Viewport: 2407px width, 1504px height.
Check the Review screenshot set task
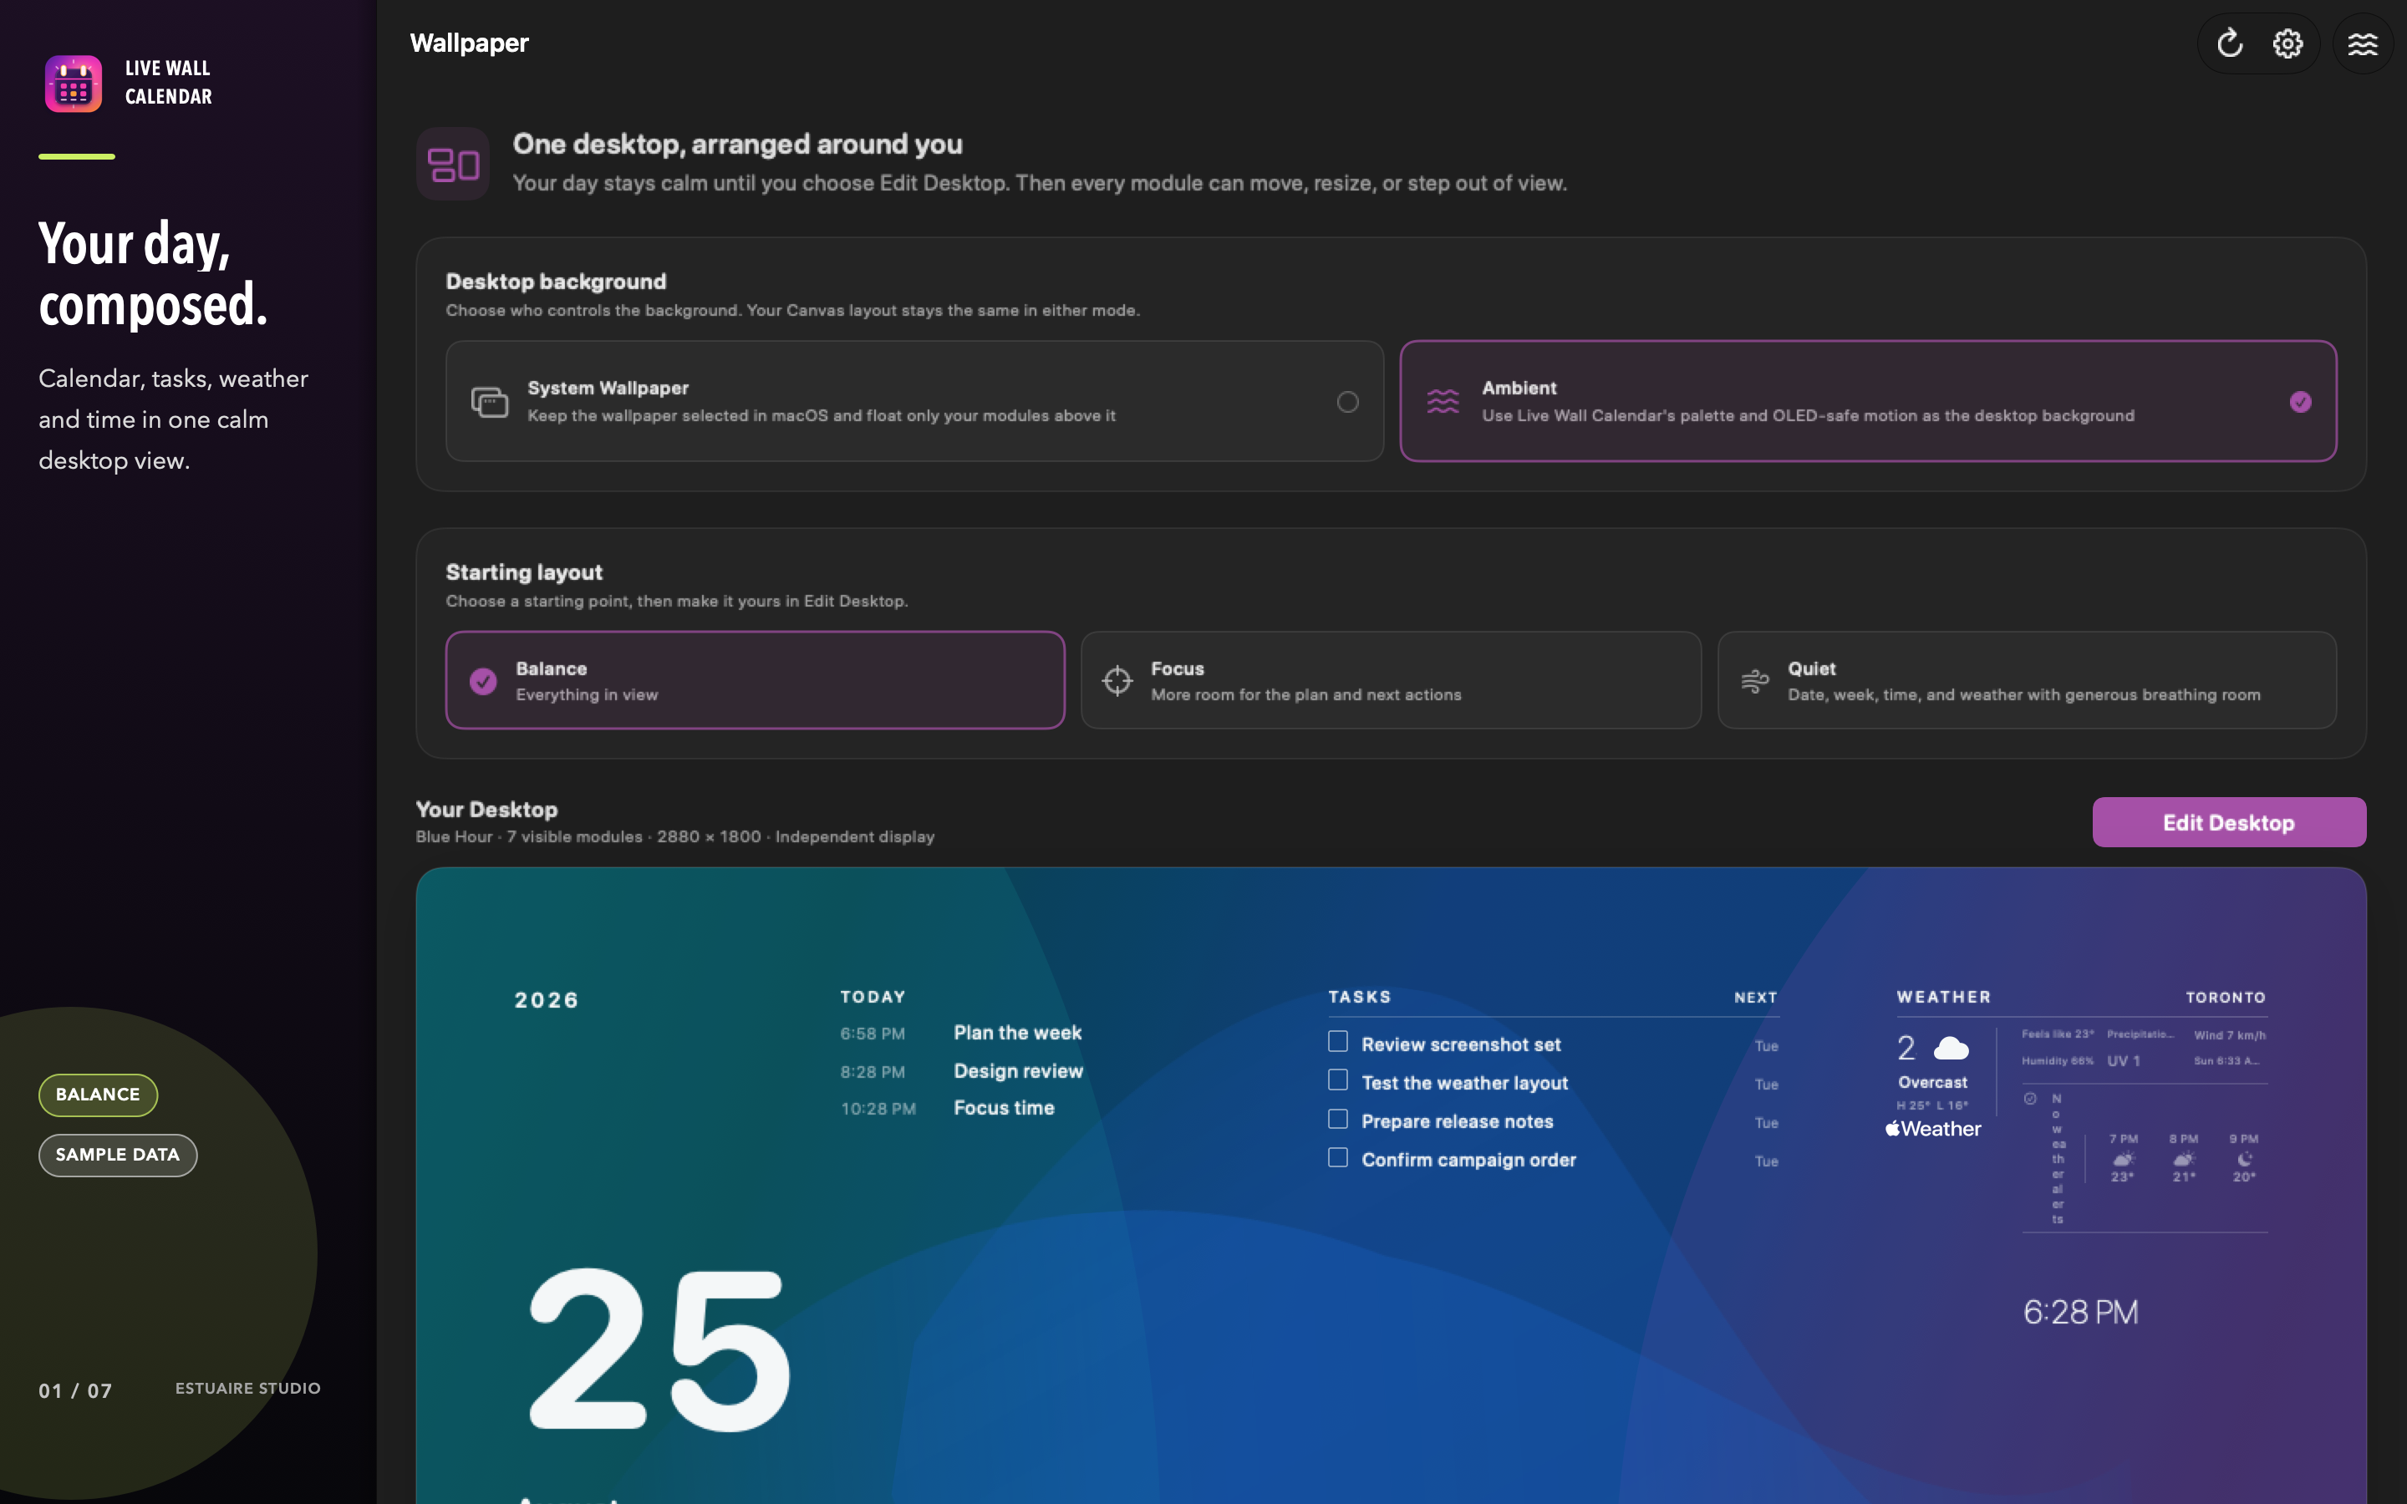(1338, 1041)
